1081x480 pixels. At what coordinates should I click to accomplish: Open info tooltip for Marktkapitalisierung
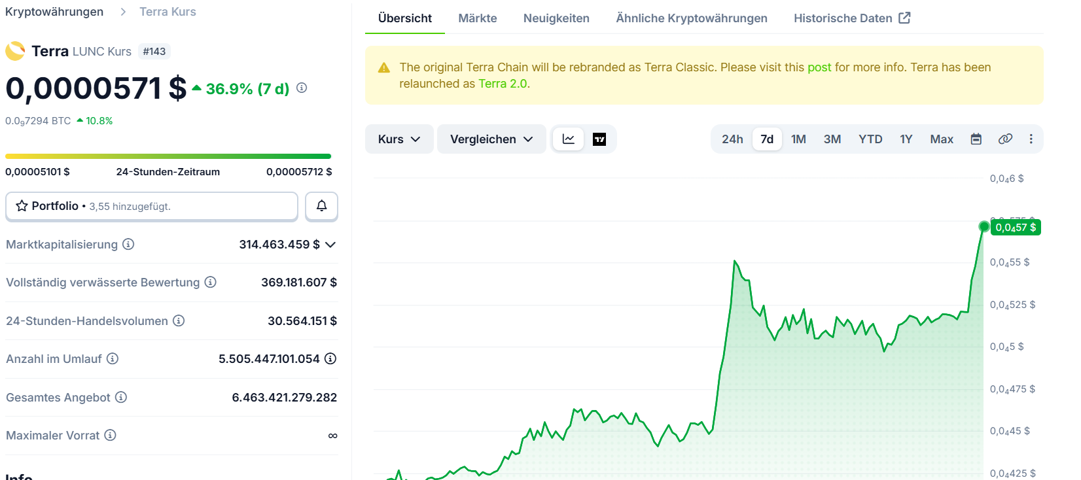[128, 244]
